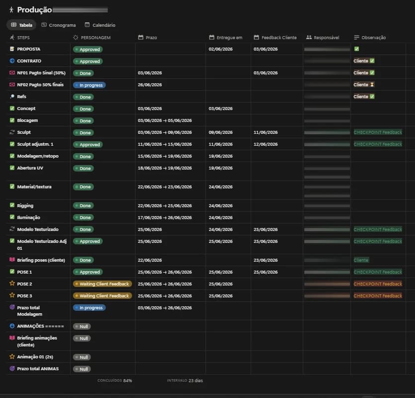Image resolution: width=415 pixels, height=398 pixels.
Task: Open NF02 Pagto In progress status tag
Action: 89,85
